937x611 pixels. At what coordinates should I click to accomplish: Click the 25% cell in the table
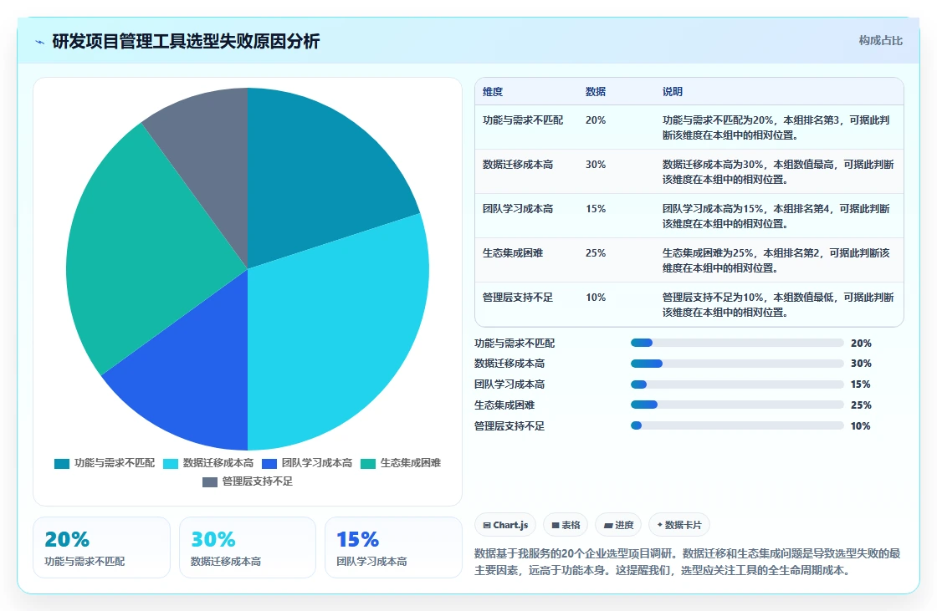(595, 252)
